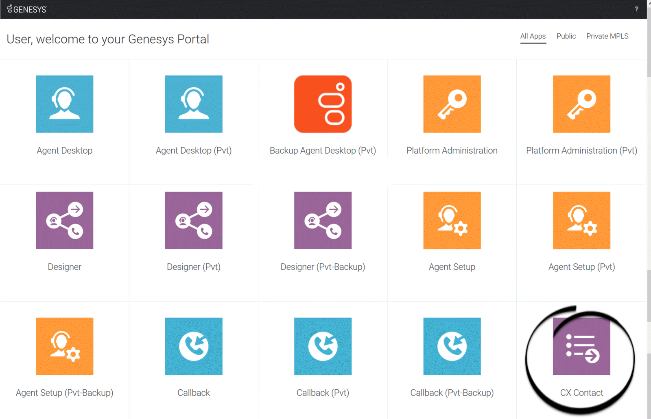Click the Callback (Pvt-Backup) label

[452, 393]
